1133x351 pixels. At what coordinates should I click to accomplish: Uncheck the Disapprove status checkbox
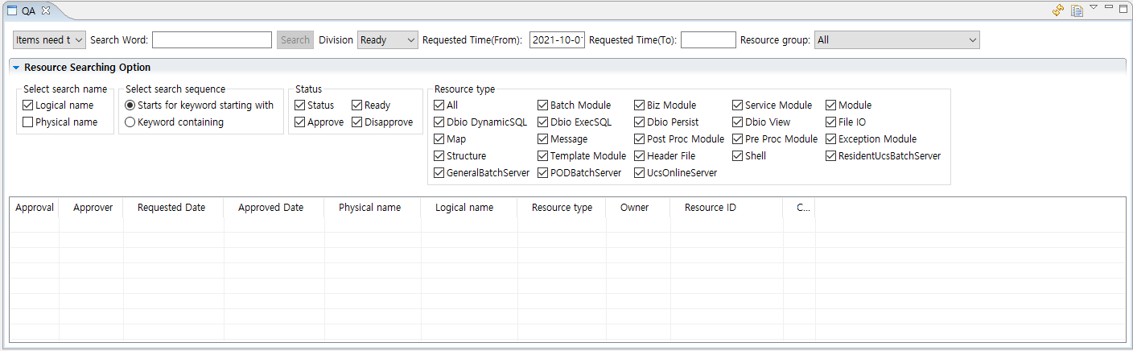click(357, 122)
